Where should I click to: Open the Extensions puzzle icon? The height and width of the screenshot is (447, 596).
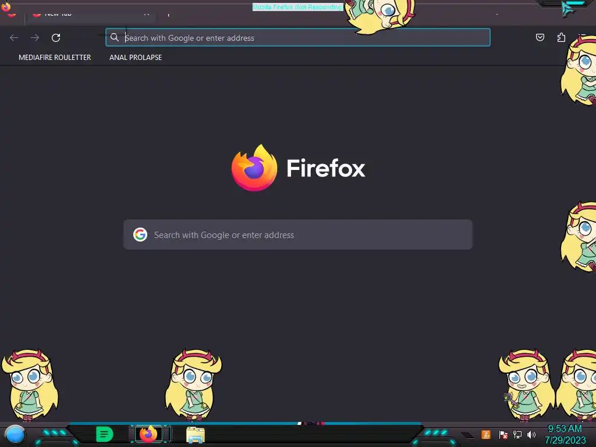click(x=561, y=37)
